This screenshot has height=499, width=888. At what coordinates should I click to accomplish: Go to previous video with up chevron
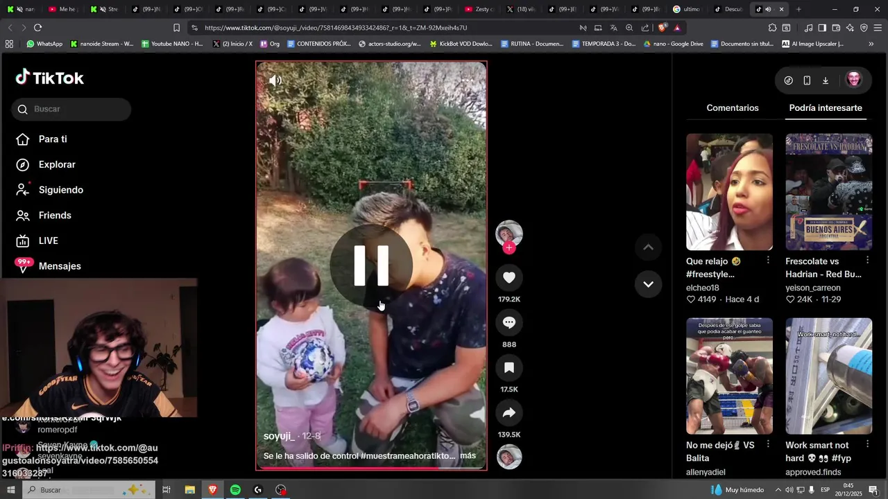(x=648, y=247)
